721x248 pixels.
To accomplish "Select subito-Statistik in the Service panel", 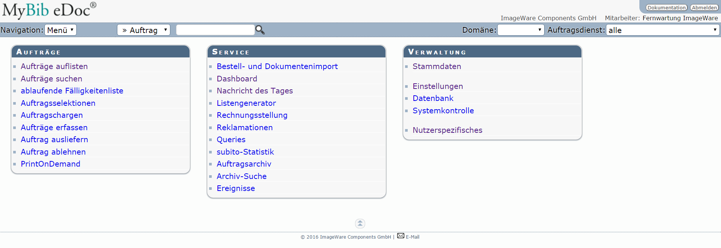I will coord(245,152).
